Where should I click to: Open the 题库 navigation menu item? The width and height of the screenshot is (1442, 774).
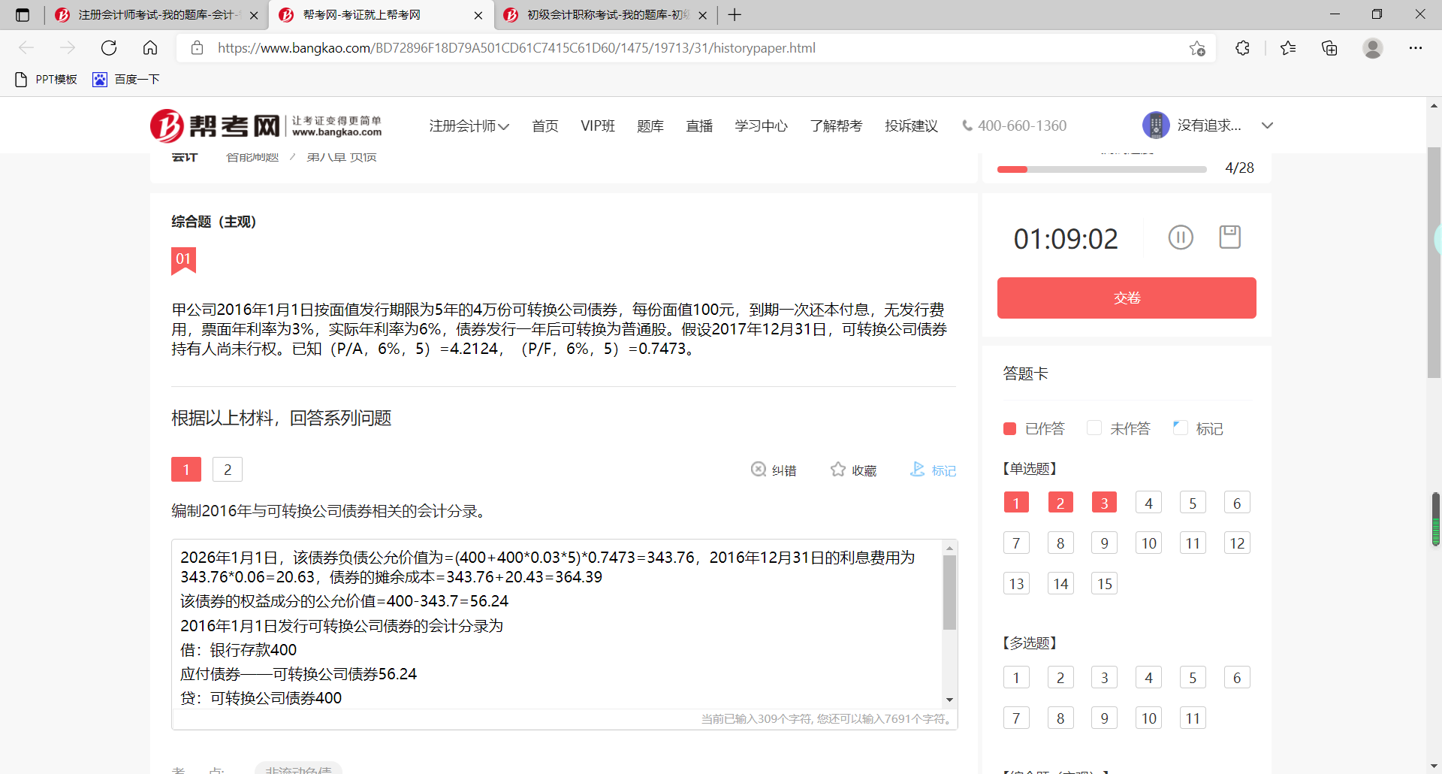tap(650, 126)
